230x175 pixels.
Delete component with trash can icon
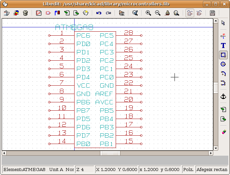pos(25,13)
